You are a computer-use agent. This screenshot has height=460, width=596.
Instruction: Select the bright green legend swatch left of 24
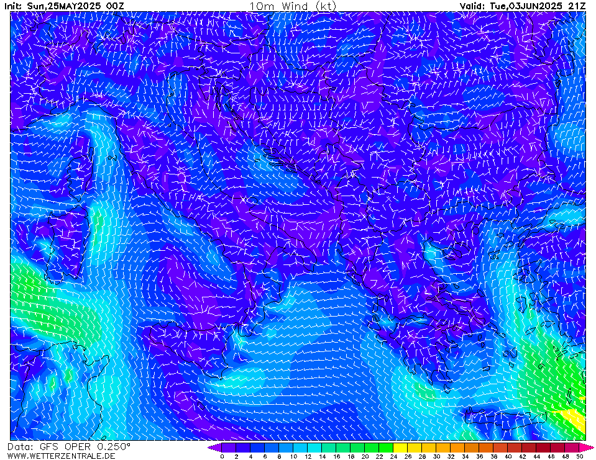[386, 448]
